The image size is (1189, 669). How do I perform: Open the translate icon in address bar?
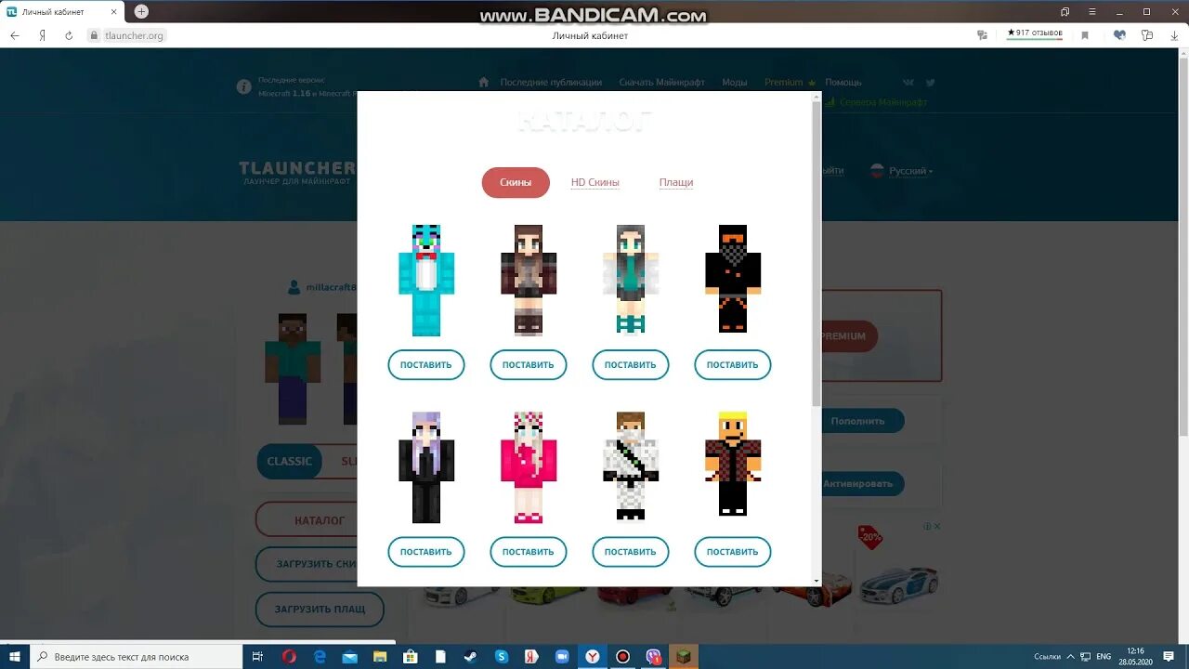982,35
